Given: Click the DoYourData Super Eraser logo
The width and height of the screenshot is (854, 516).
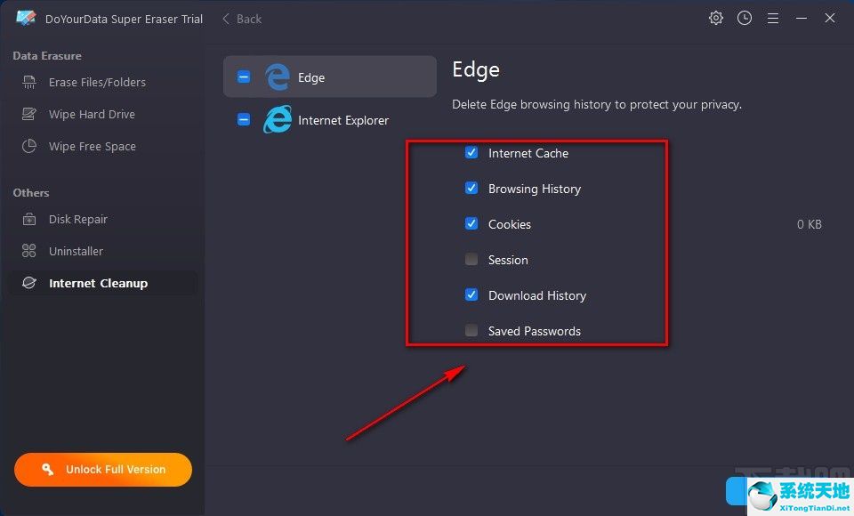Looking at the screenshot, I should coord(26,18).
